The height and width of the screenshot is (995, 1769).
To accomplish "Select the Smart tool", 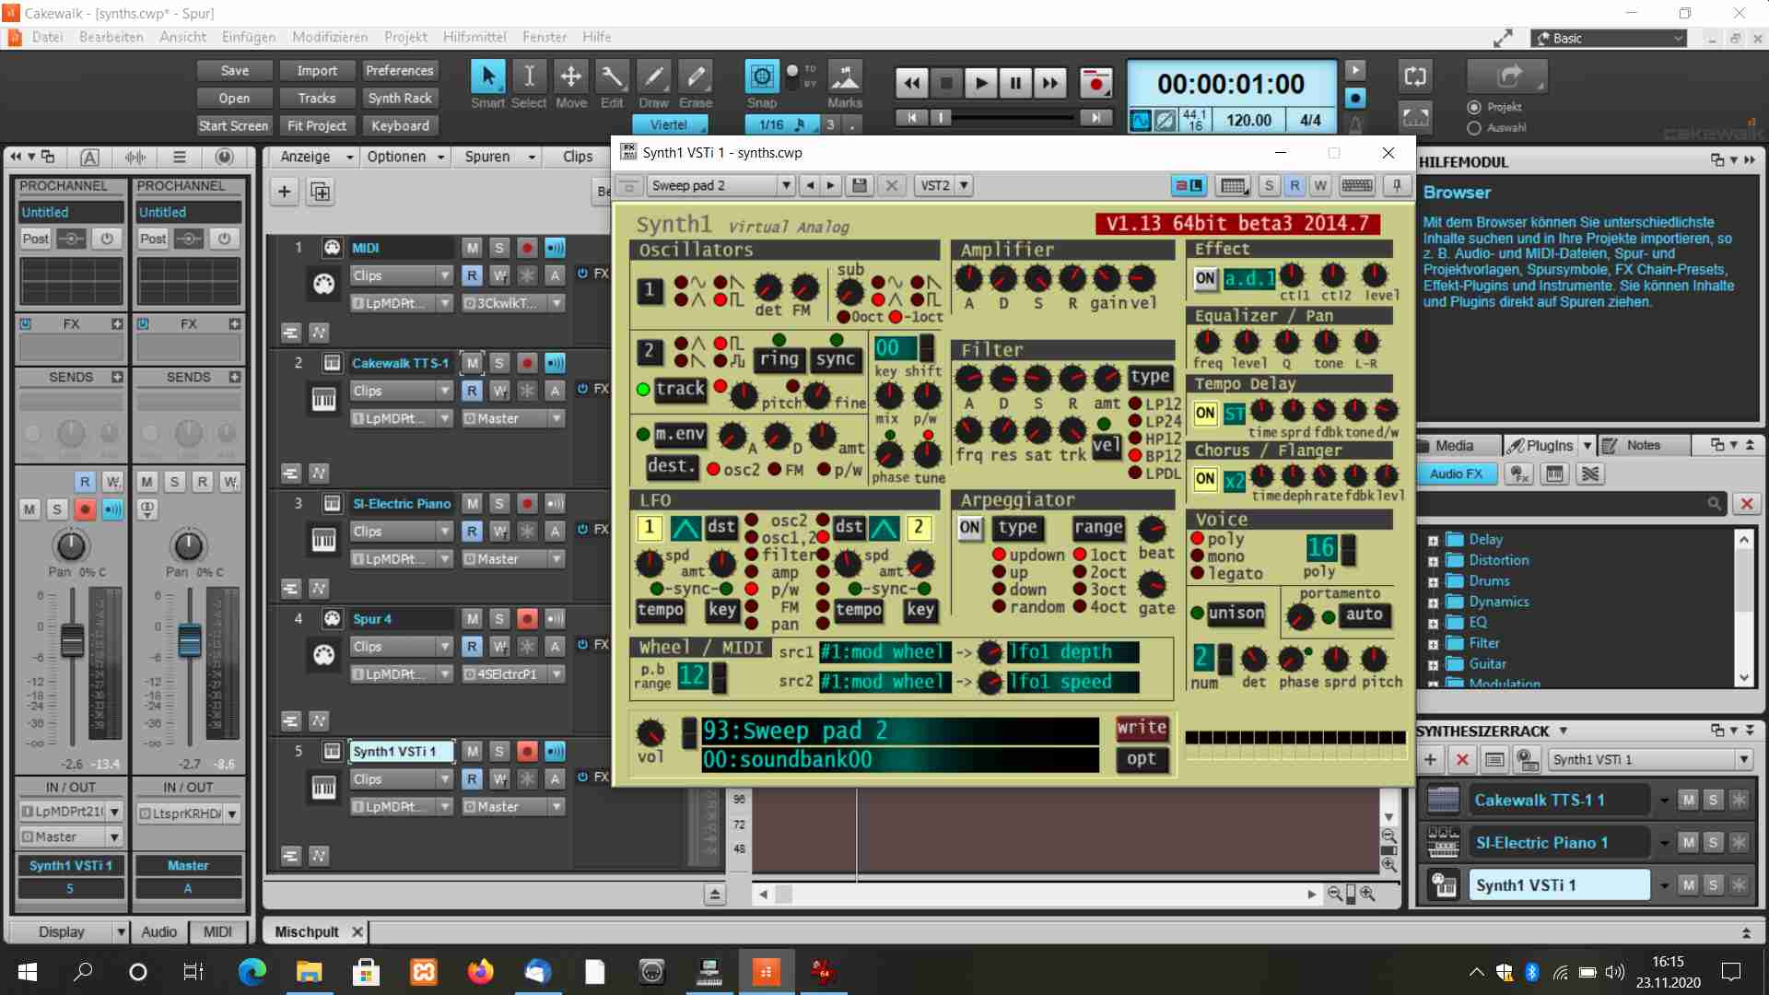I will 487,77.
